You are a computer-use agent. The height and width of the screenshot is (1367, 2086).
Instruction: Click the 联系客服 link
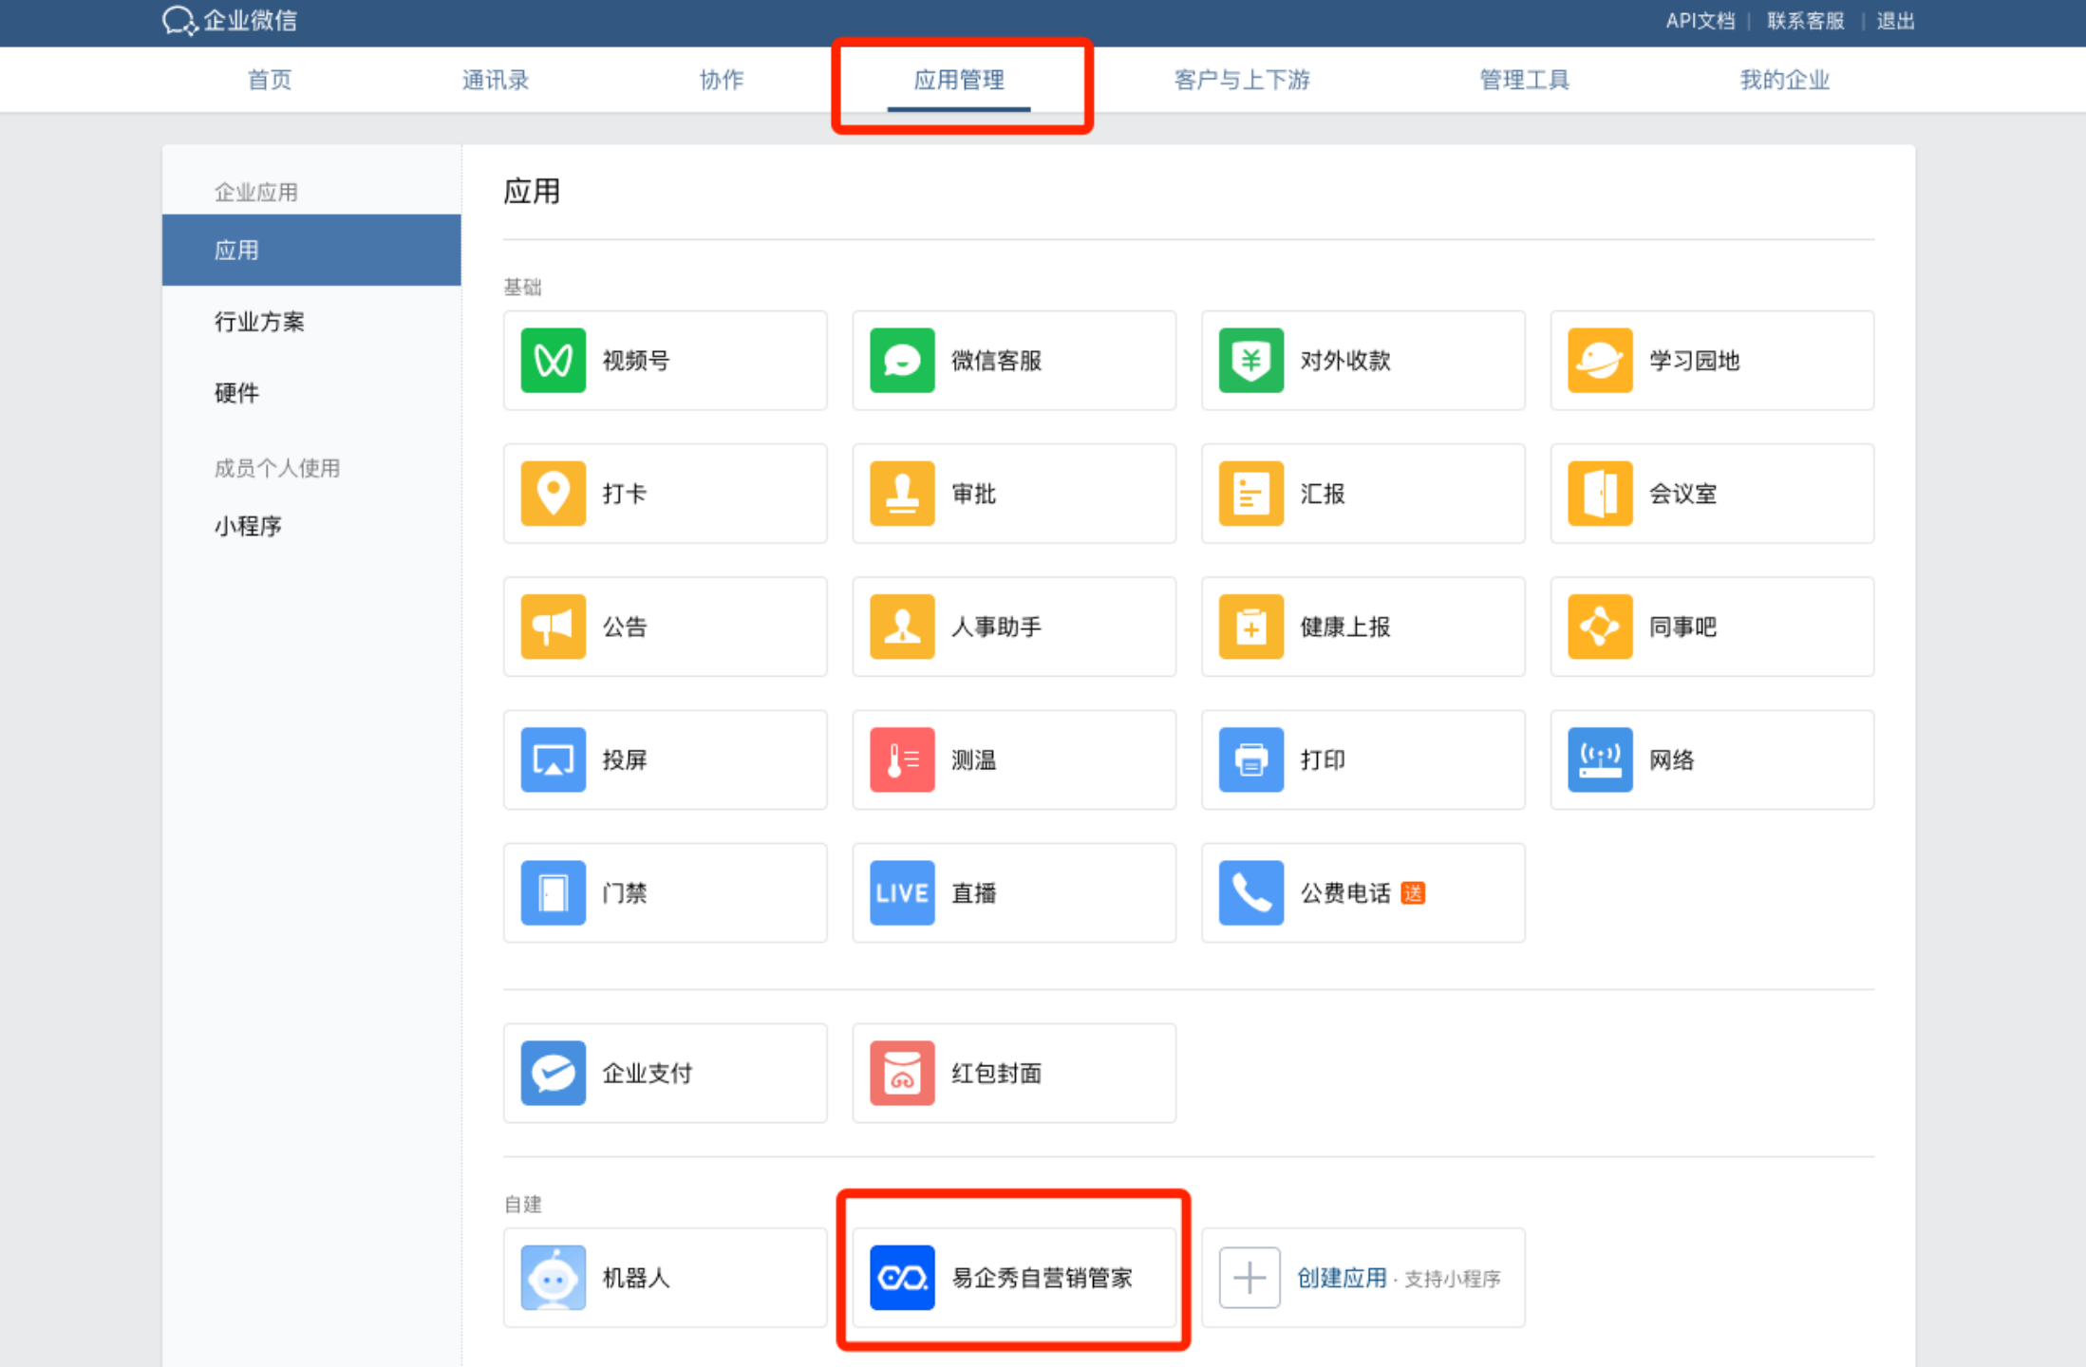pos(1806,21)
